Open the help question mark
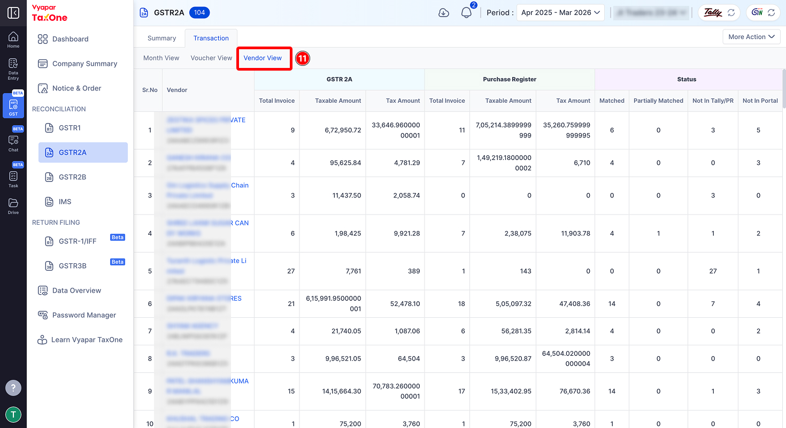This screenshot has height=428, width=786. tap(13, 388)
